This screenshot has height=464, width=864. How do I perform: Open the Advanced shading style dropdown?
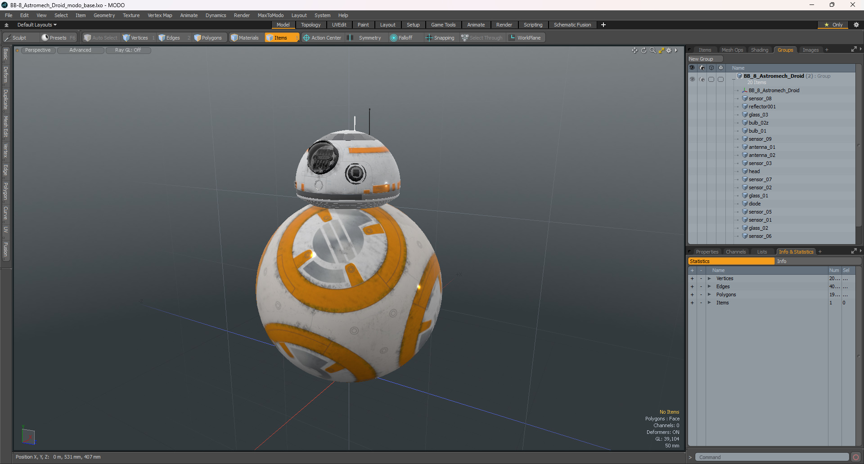(81, 50)
